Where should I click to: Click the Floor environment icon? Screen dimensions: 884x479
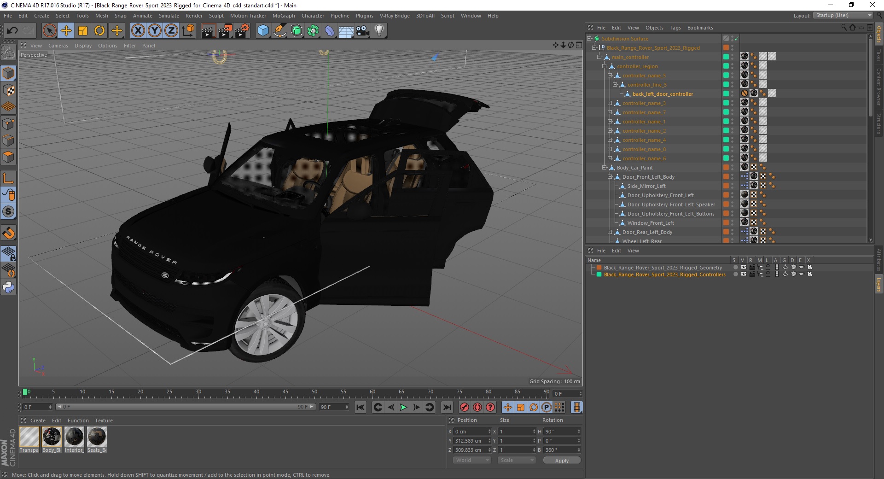tap(346, 31)
